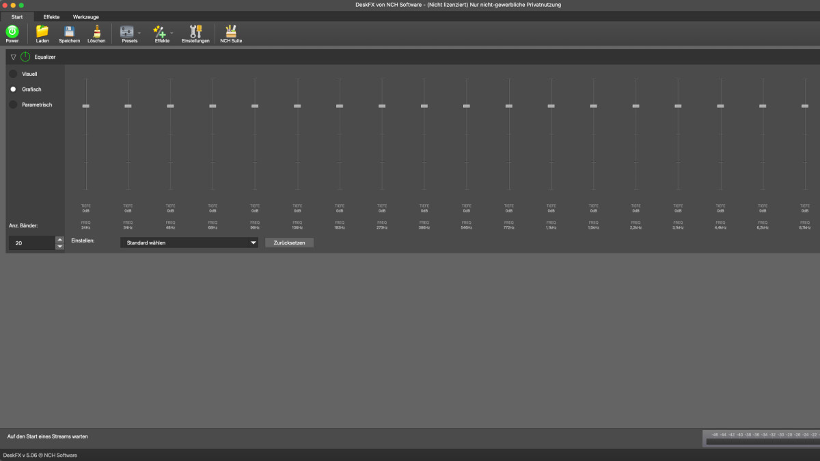The height and width of the screenshot is (461, 820).
Task: Click the Anz. Bänder number field
Action: coord(31,242)
